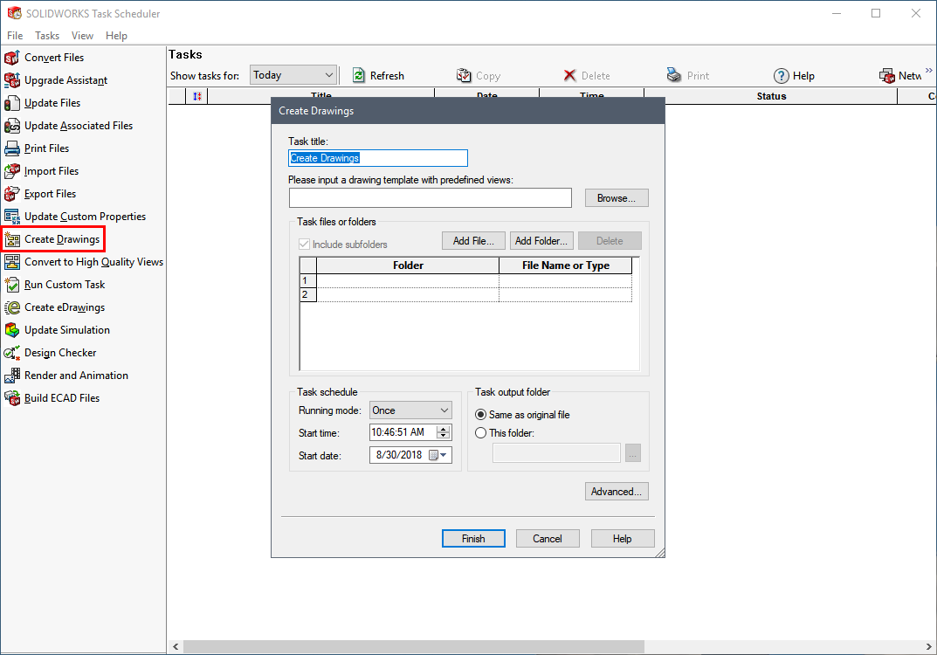Click the Add Folder button
The width and height of the screenshot is (937, 655).
541,241
